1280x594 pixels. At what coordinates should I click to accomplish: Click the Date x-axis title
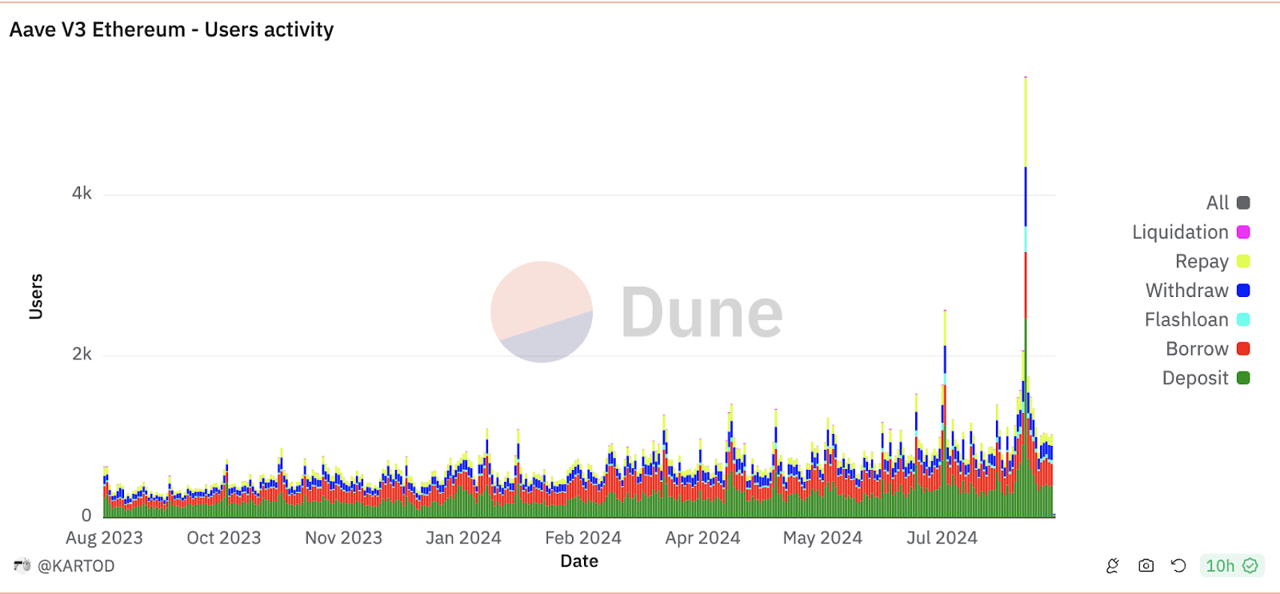(579, 561)
